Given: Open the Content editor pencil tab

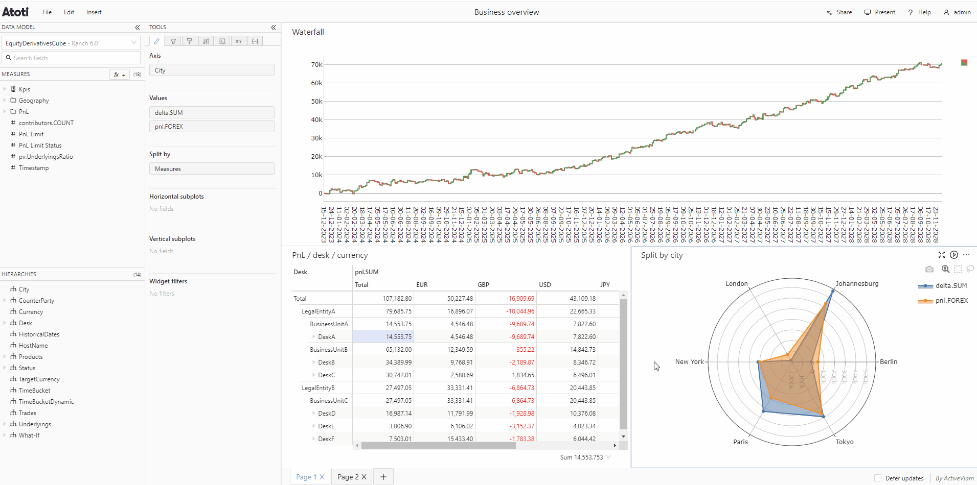Looking at the screenshot, I should 157,41.
